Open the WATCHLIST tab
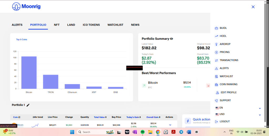 tap(115, 25)
